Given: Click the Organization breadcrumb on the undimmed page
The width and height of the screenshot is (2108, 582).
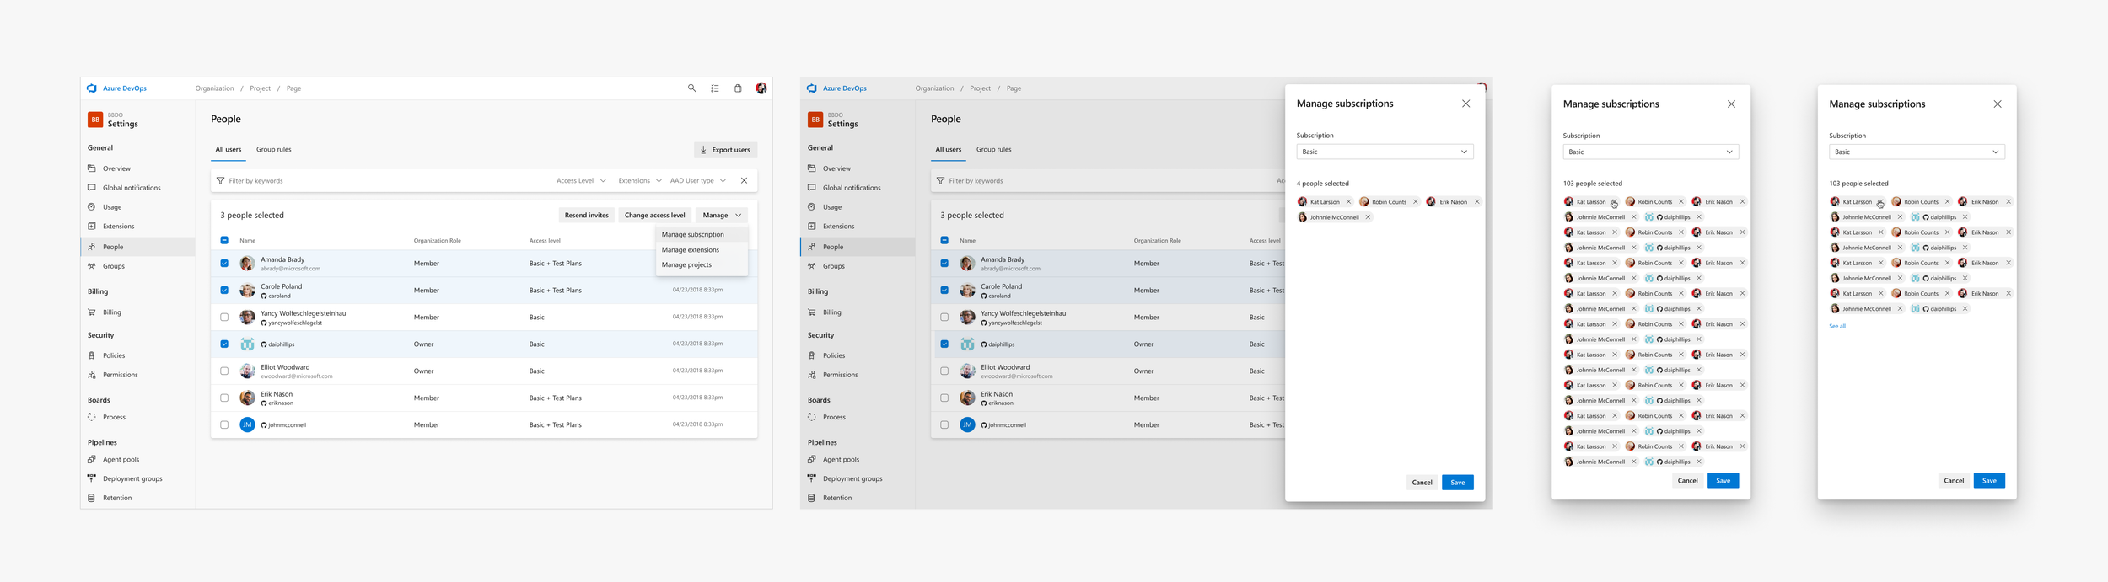Looking at the screenshot, I should [x=214, y=88].
